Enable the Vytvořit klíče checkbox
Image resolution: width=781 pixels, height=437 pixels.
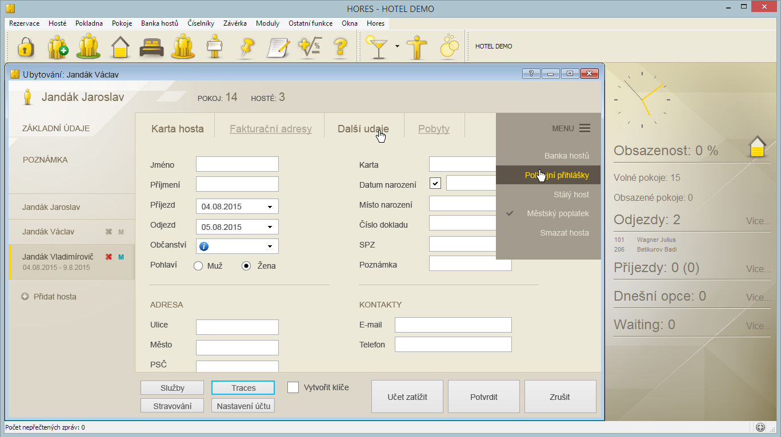293,387
